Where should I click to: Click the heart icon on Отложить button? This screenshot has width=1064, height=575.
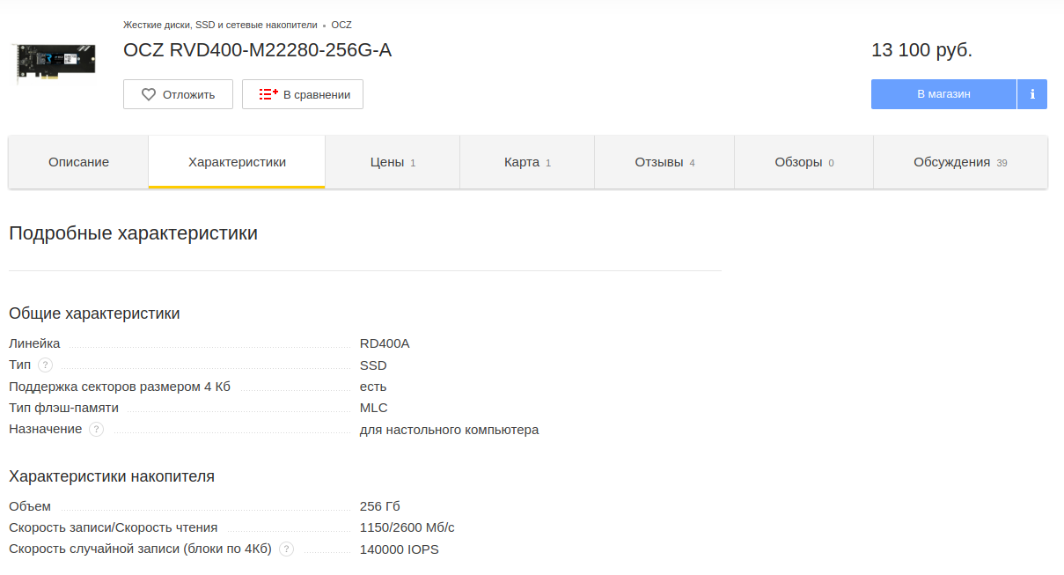(149, 94)
